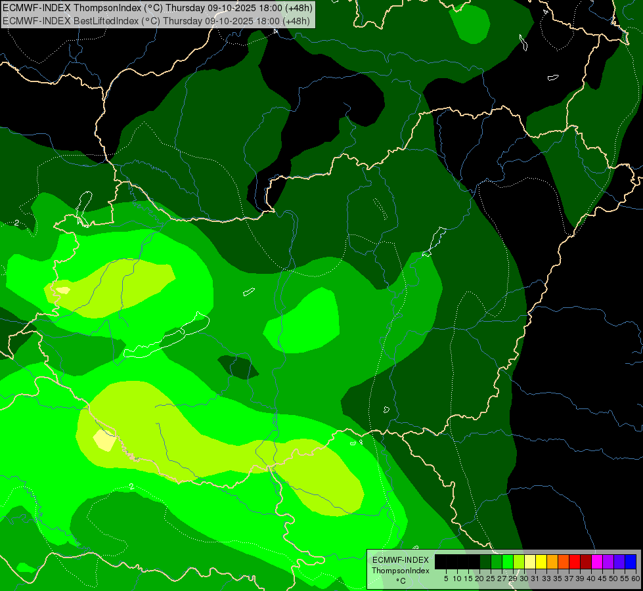Select the bright red 37–39 legend swatch
Viewport: 643px width, 591px height.
tap(575, 561)
